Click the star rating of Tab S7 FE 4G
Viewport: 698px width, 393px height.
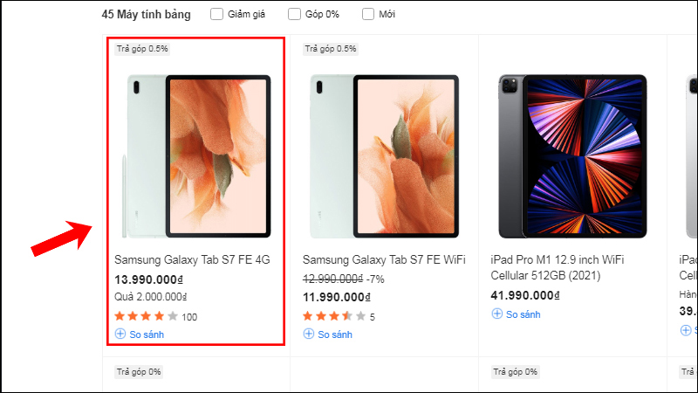pyautogui.click(x=147, y=316)
